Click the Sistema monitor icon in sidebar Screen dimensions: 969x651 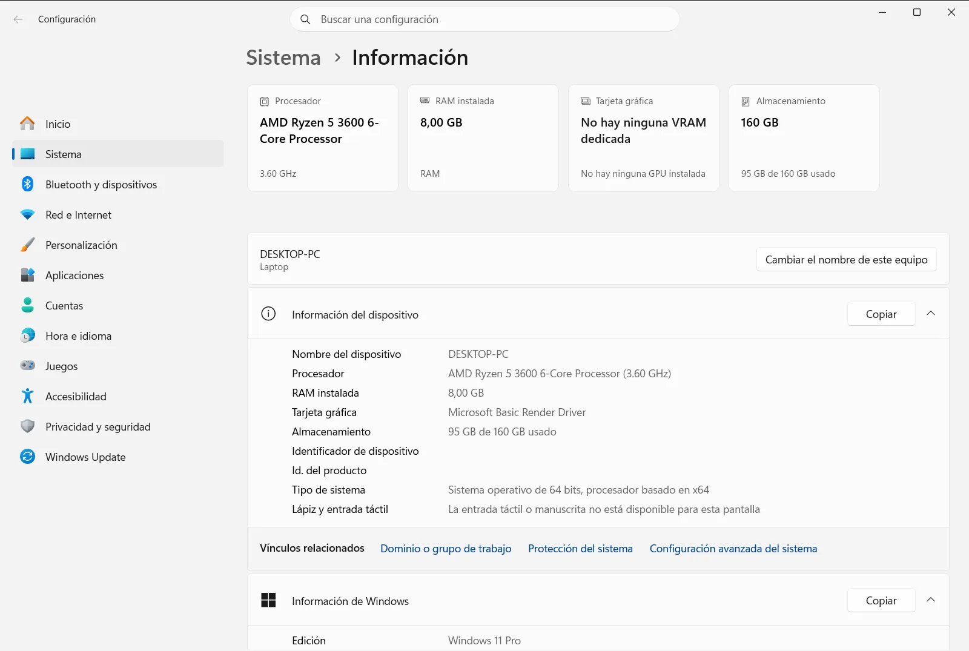(x=27, y=154)
